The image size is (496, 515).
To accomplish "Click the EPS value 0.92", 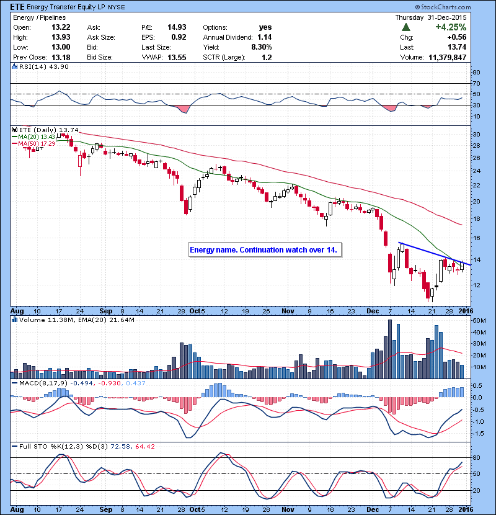I will [179, 37].
